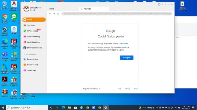Image resolution: width=197 pixels, height=110 pixels.
Task: Select the Synology desktop shortcut
Action: pos(5,31)
